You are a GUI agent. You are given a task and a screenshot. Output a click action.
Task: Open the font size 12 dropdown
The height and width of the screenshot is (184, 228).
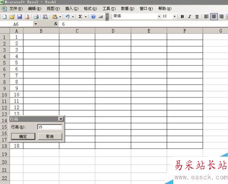(175, 16)
